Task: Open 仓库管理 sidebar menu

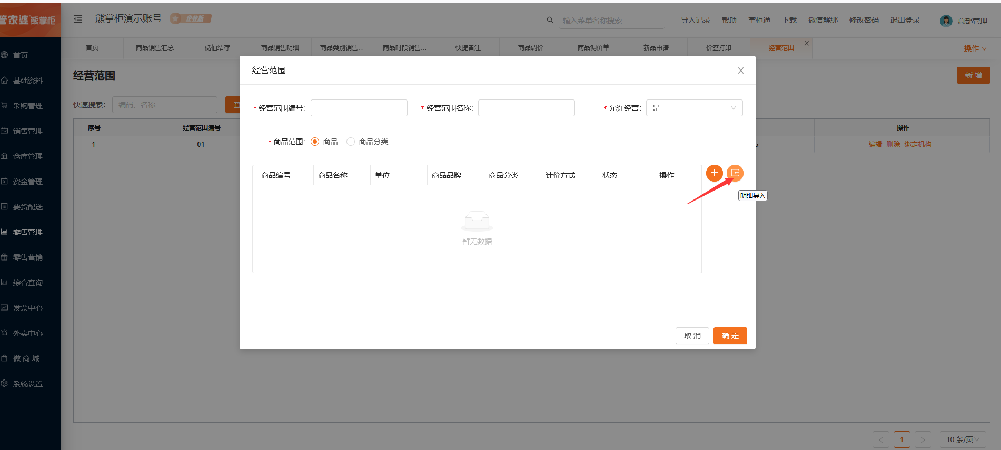Action: tap(27, 156)
